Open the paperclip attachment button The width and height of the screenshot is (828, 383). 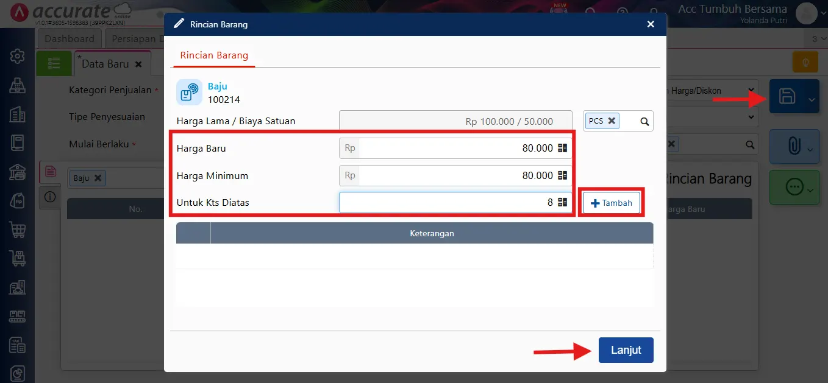point(793,147)
